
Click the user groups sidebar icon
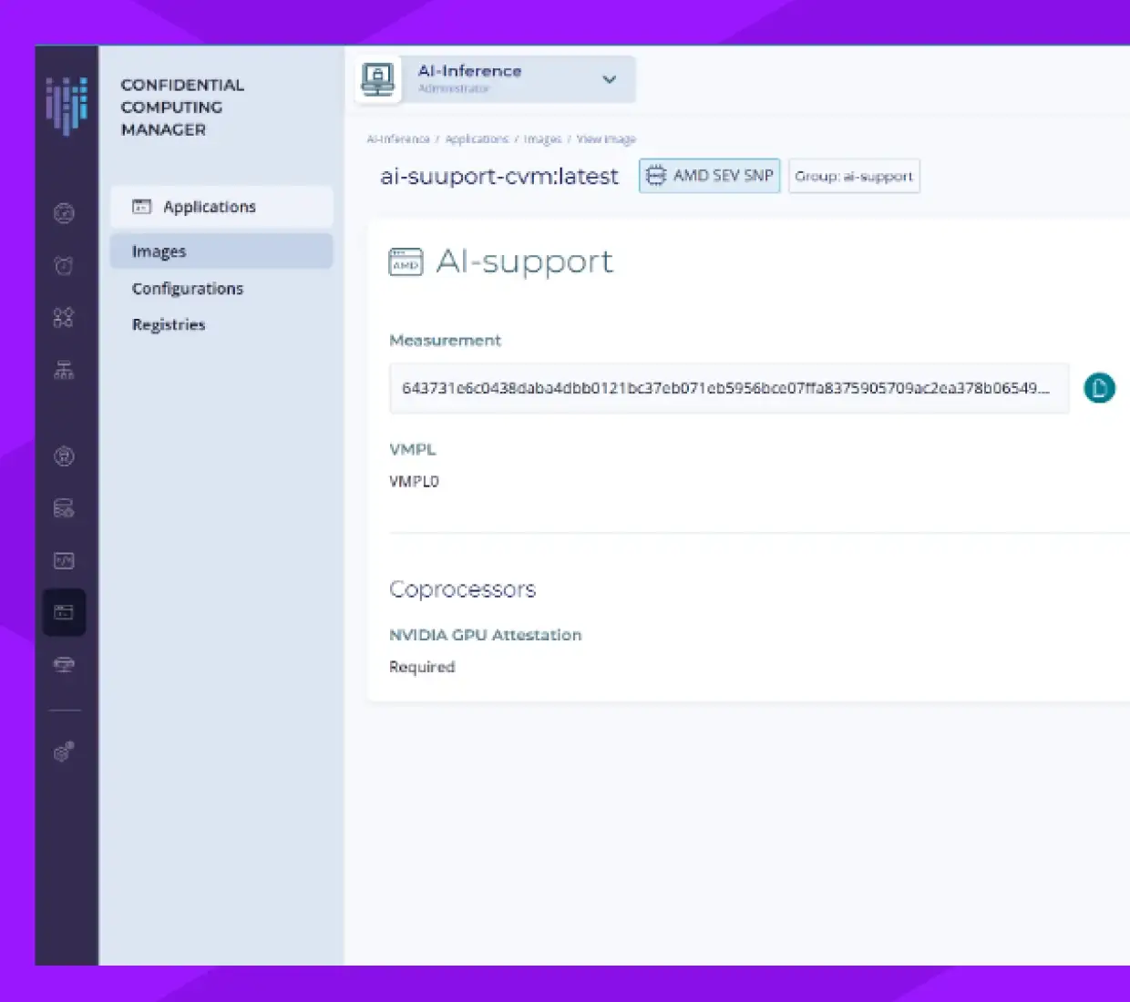(64, 318)
